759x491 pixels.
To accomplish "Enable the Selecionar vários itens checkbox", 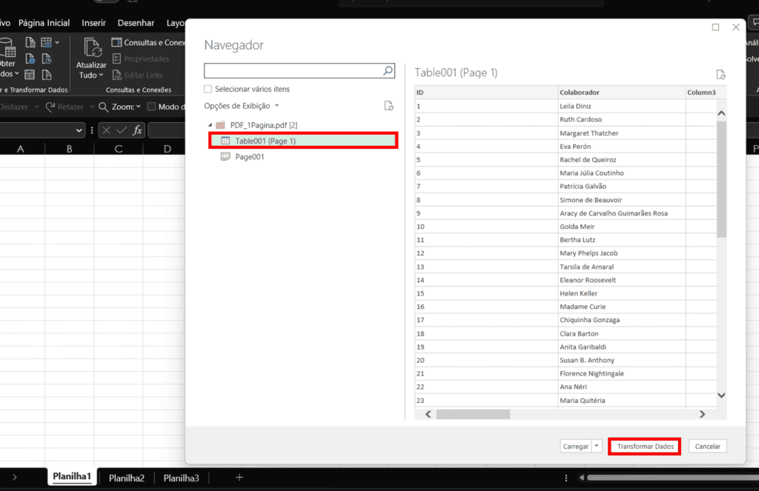I will (208, 88).
